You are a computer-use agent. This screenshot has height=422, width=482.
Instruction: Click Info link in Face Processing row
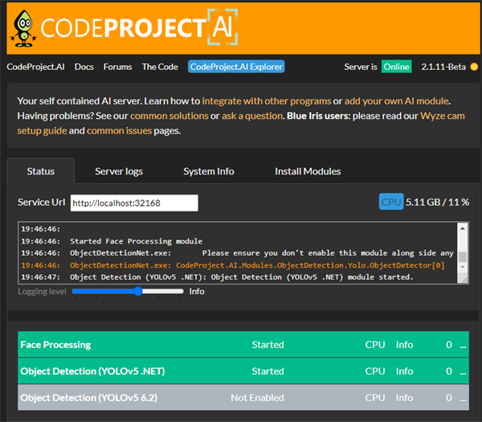(404, 345)
